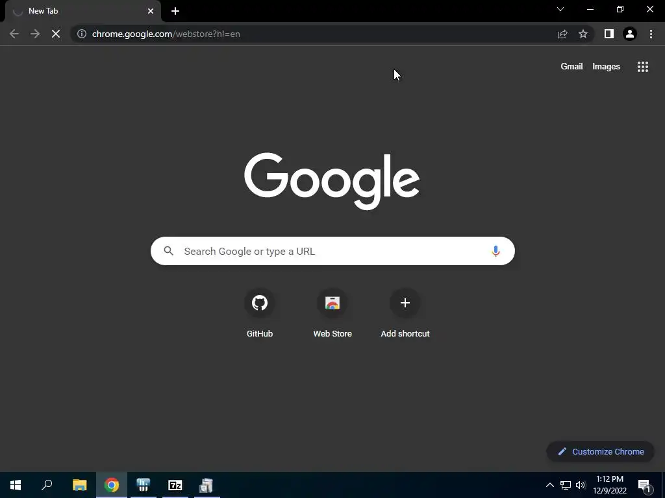The height and width of the screenshot is (498, 665).
Task: Expand the tab search dropdown
Action: pyautogui.click(x=560, y=9)
